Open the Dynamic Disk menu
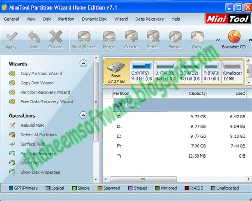This screenshot has width=252, height=201. tap(94, 19)
